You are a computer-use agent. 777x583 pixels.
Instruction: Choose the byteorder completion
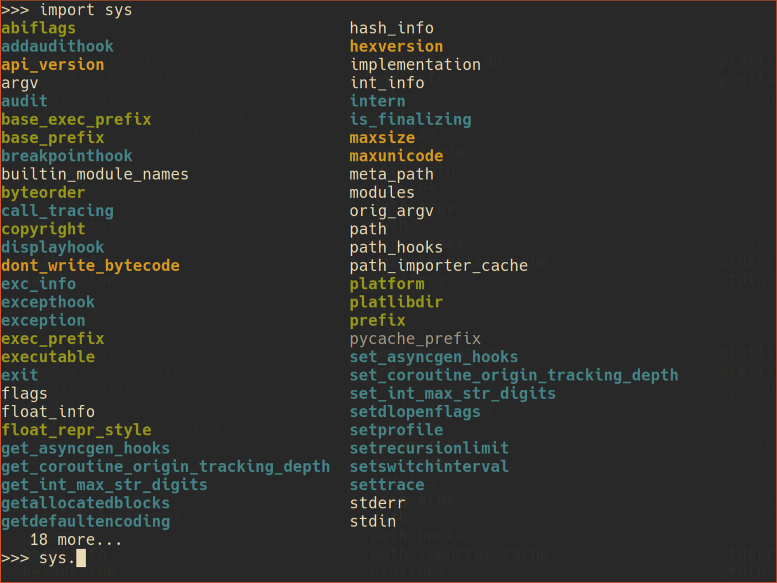(43, 193)
